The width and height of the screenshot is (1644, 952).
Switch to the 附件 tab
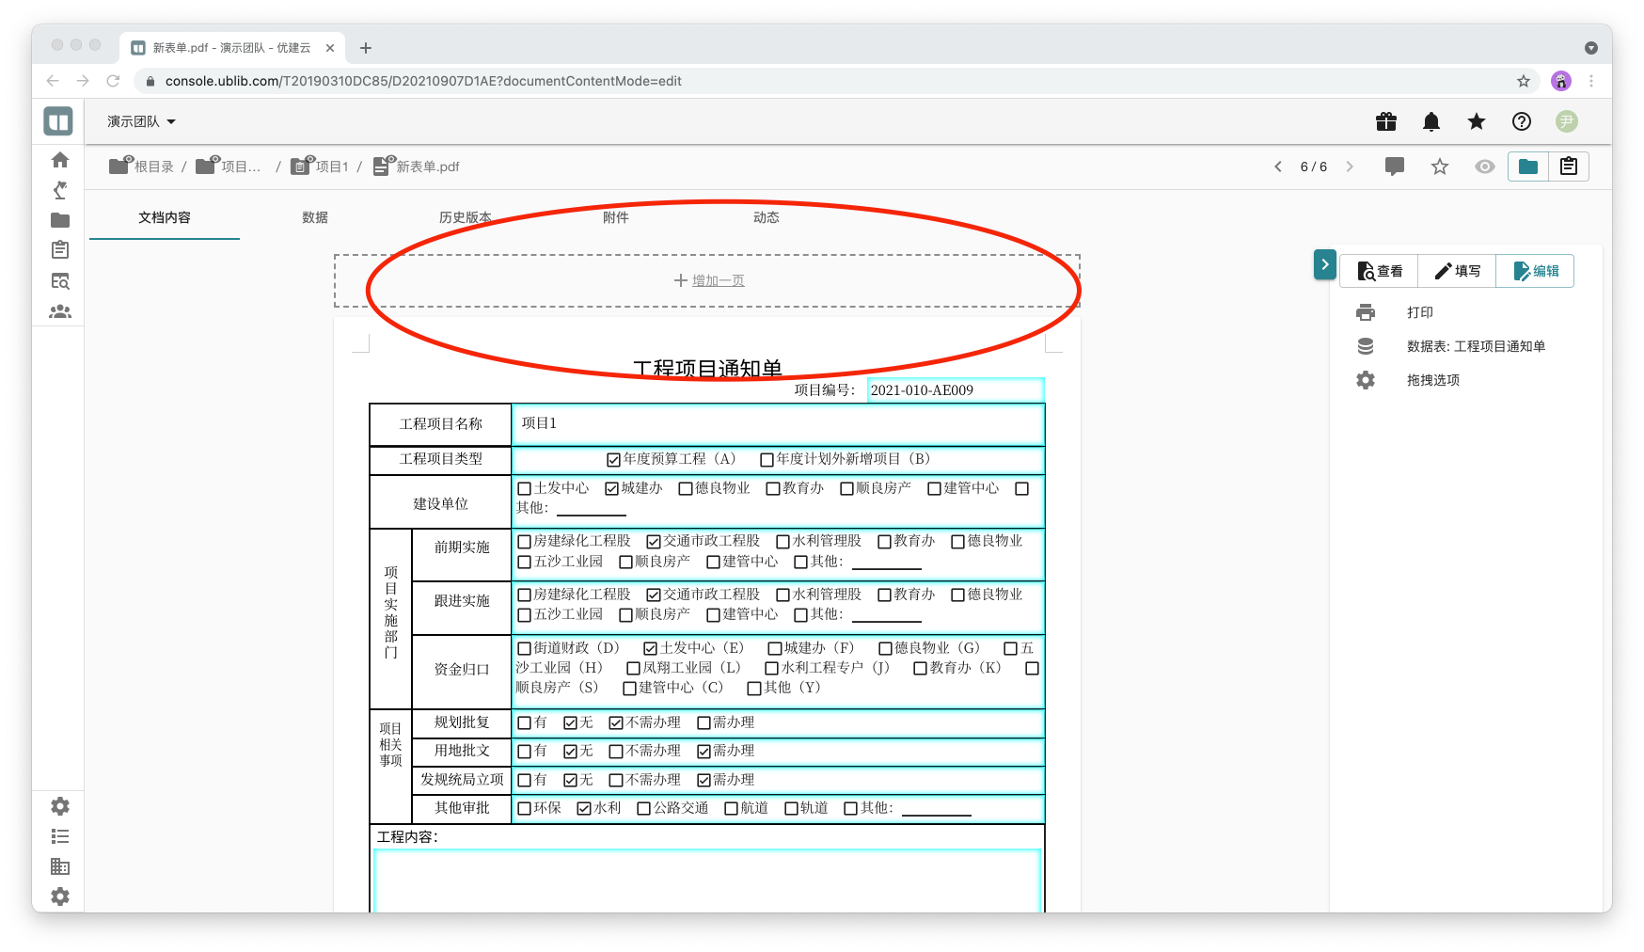tap(615, 217)
